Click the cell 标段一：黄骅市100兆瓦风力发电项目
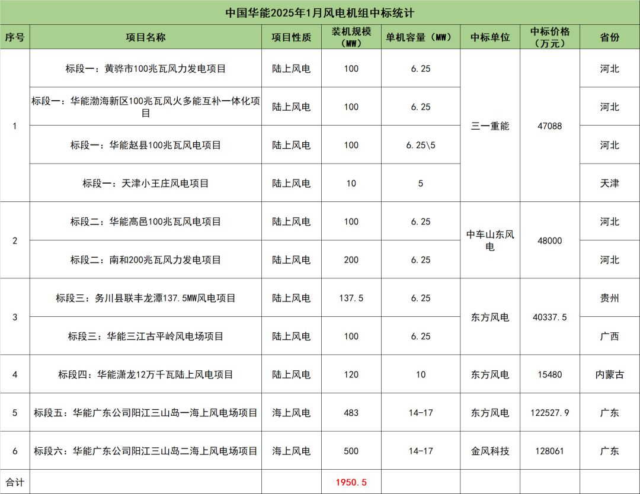The width and height of the screenshot is (640, 494). 146,69
